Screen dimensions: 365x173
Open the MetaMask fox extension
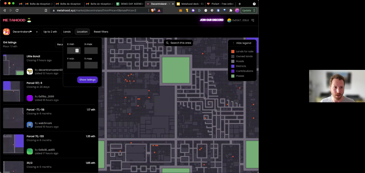(180, 10)
